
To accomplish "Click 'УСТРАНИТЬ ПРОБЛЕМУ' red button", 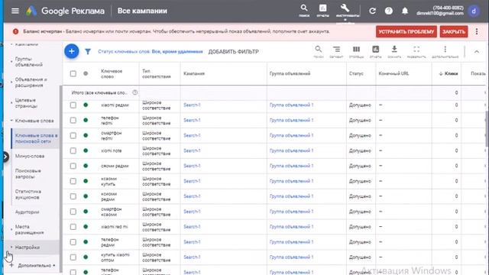I will pyautogui.click(x=406, y=31).
